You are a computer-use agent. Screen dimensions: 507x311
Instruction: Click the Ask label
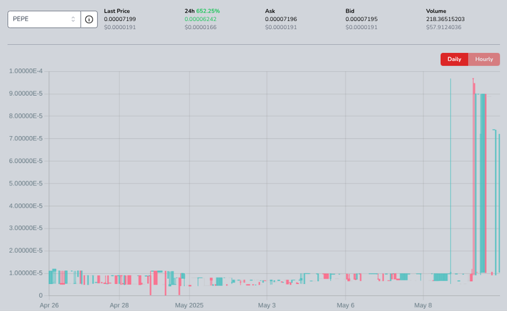270,11
